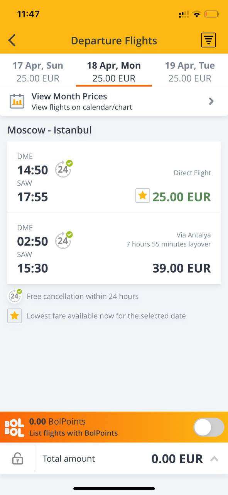Viewport: 228px width, 495px height.
Task: Choose the Via Antalya flight for 39.00 EUR
Action: click(114, 248)
